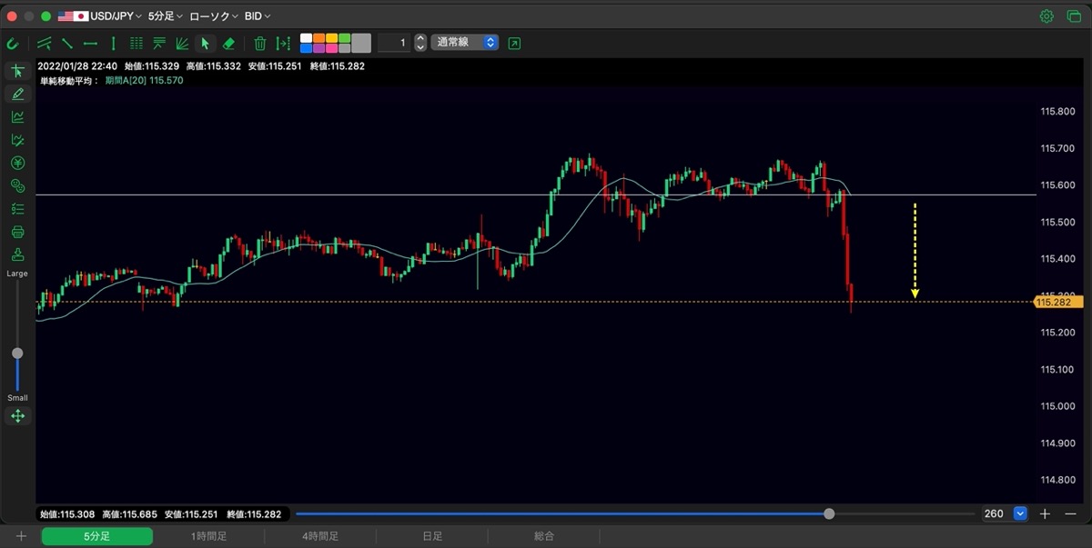Image resolution: width=1092 pixels, height=548 pixels.
Task: Add a new chart tab with plus
Action: coord(21,537)
